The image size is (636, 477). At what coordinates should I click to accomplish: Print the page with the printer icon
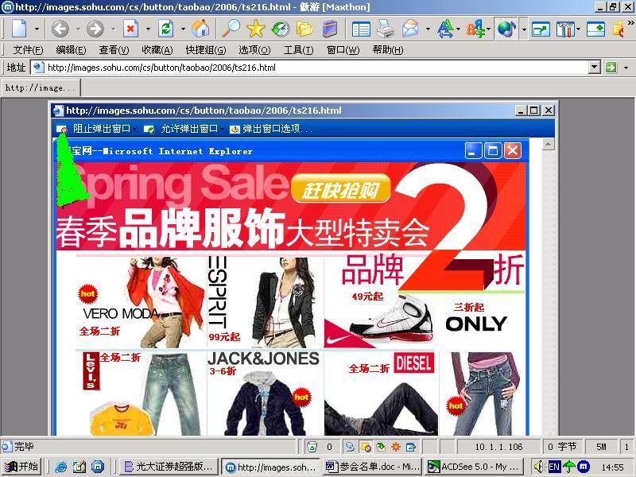[385, 29]
